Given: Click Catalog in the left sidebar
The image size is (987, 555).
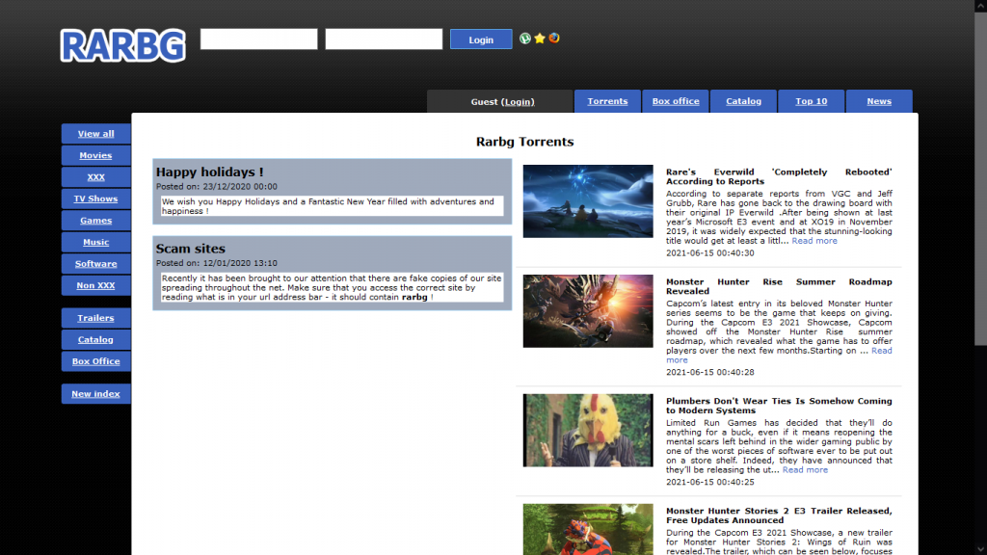Looking at the screenshot, I should pyautogui.click(x=96, y=340).
